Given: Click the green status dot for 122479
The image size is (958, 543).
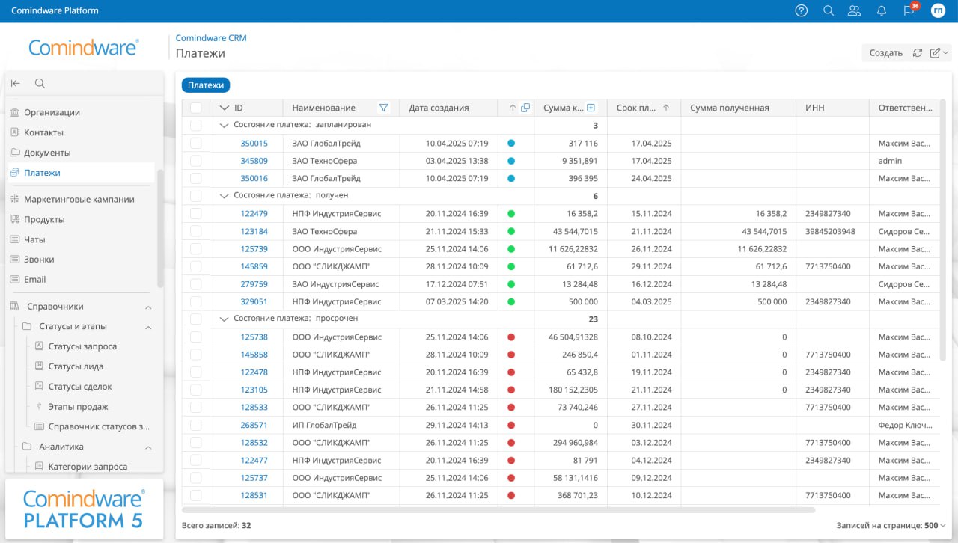Looking at the screenshot, I should coord(511,213).
